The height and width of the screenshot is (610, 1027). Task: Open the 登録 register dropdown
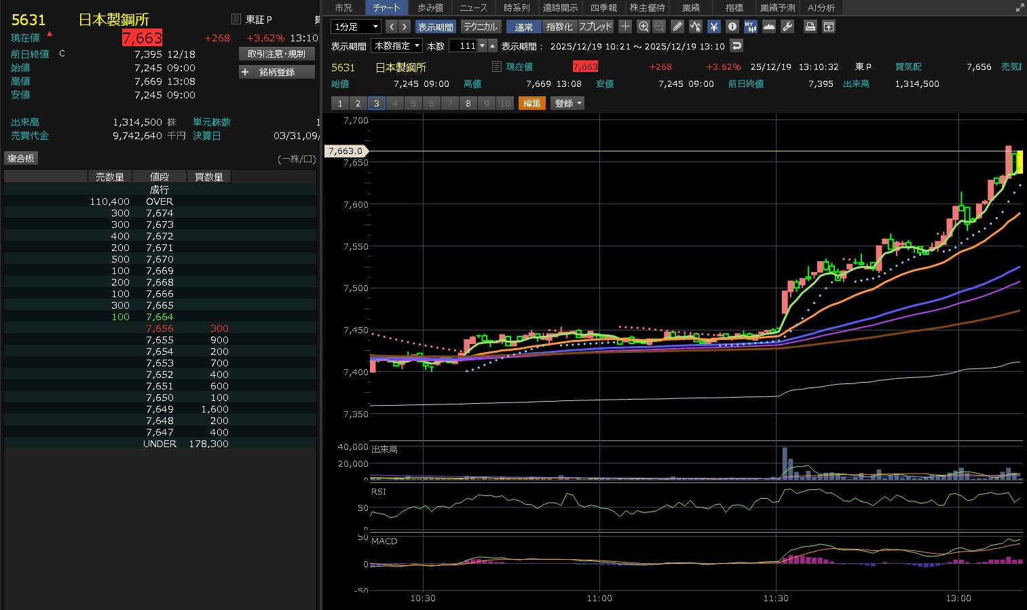click(568, 103)
